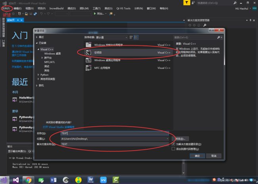The image size is (258, 184).
Task: Click the yellow feedback flag icon
Action: point(187,3)
